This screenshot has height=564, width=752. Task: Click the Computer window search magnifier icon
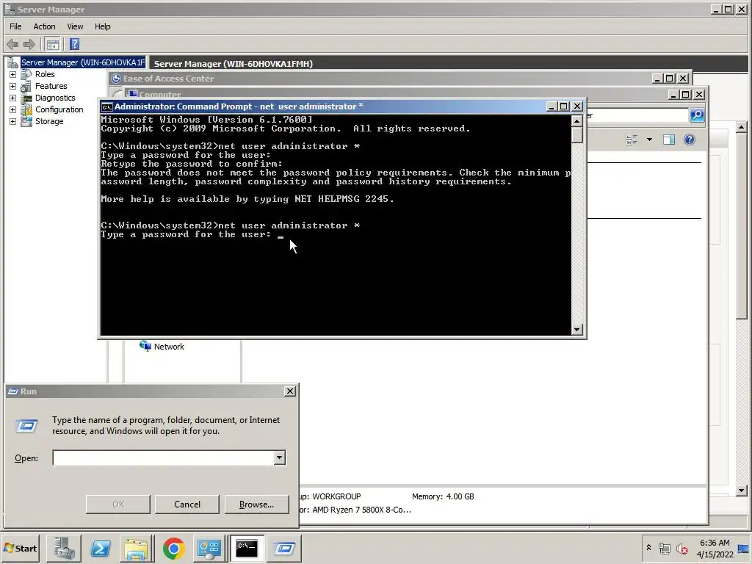[x=697, y=115]
